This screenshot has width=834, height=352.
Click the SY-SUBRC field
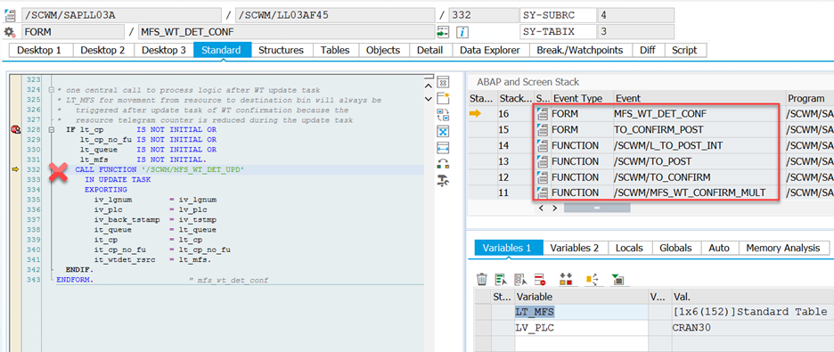[558, 15]
